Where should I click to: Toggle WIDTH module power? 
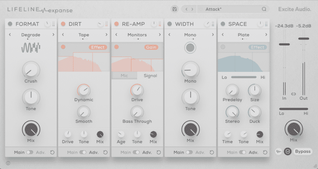coord(169,24)
